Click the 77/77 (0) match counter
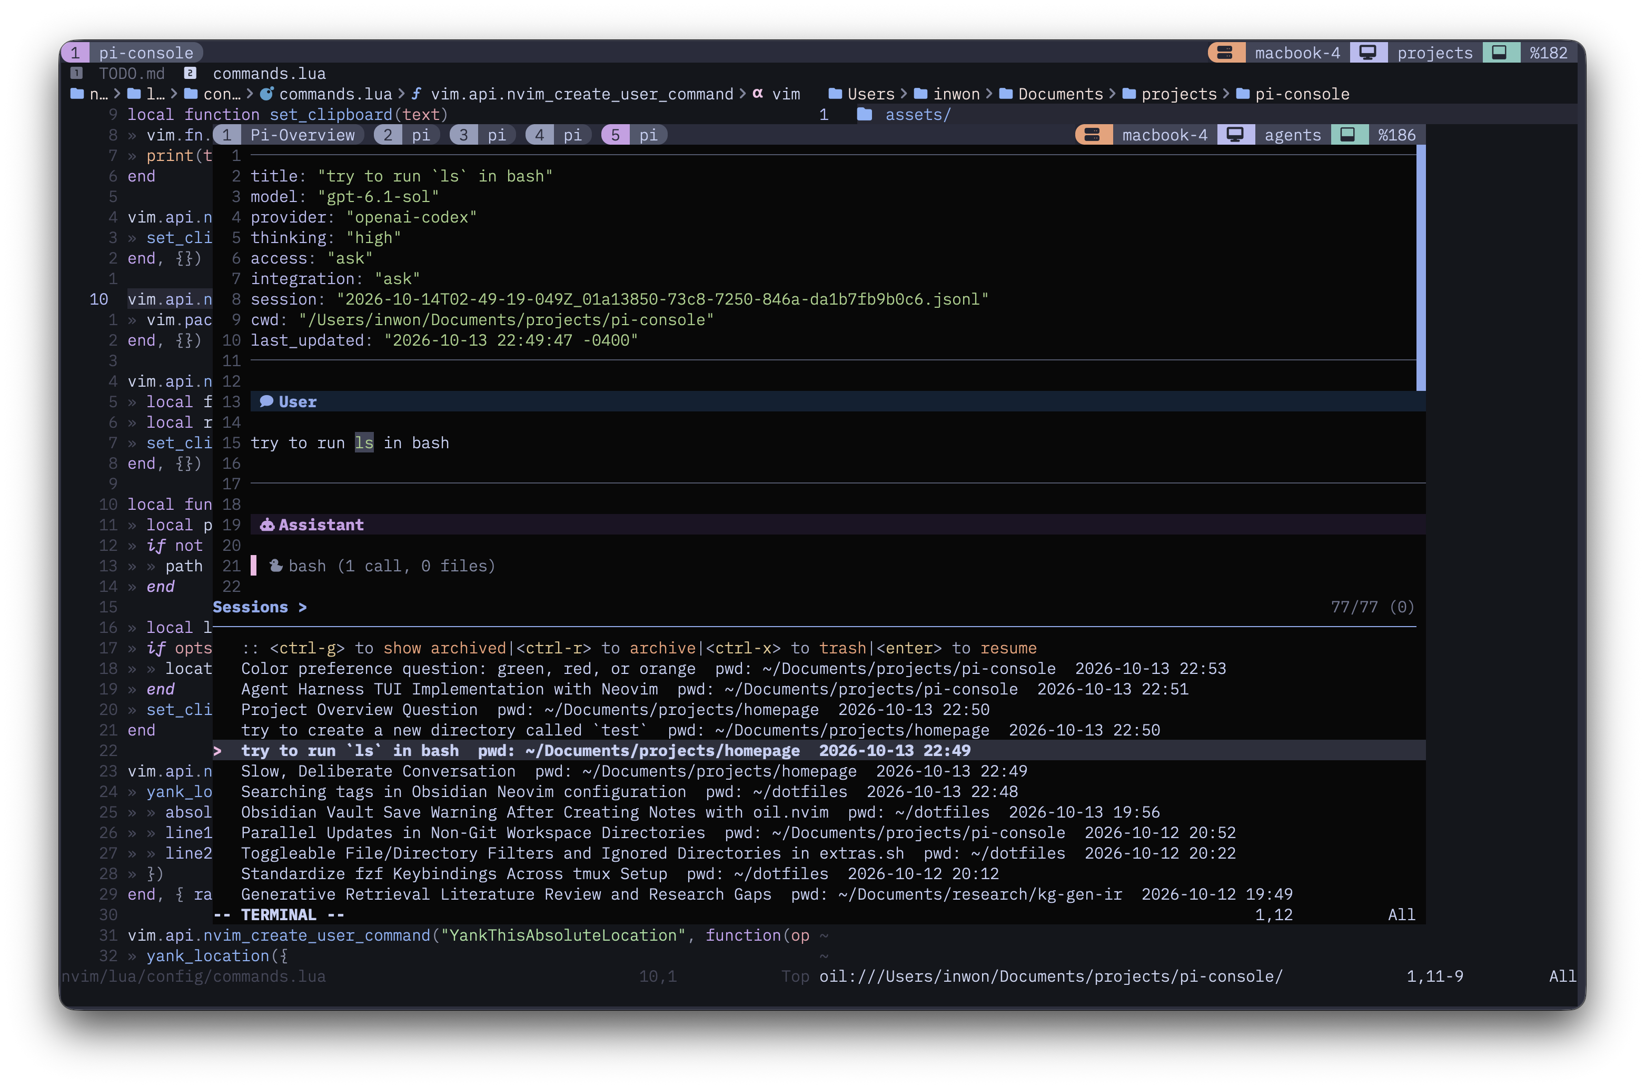Screen dimensions: 1645x1088 point(1372,607)
